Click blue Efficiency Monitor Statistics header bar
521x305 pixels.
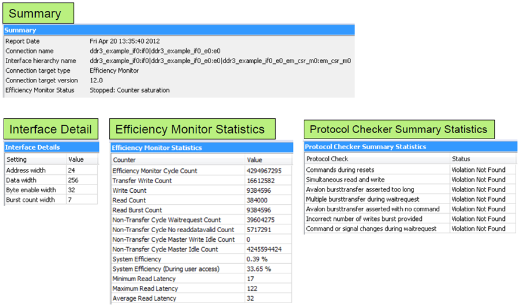(x=202, y=148)
